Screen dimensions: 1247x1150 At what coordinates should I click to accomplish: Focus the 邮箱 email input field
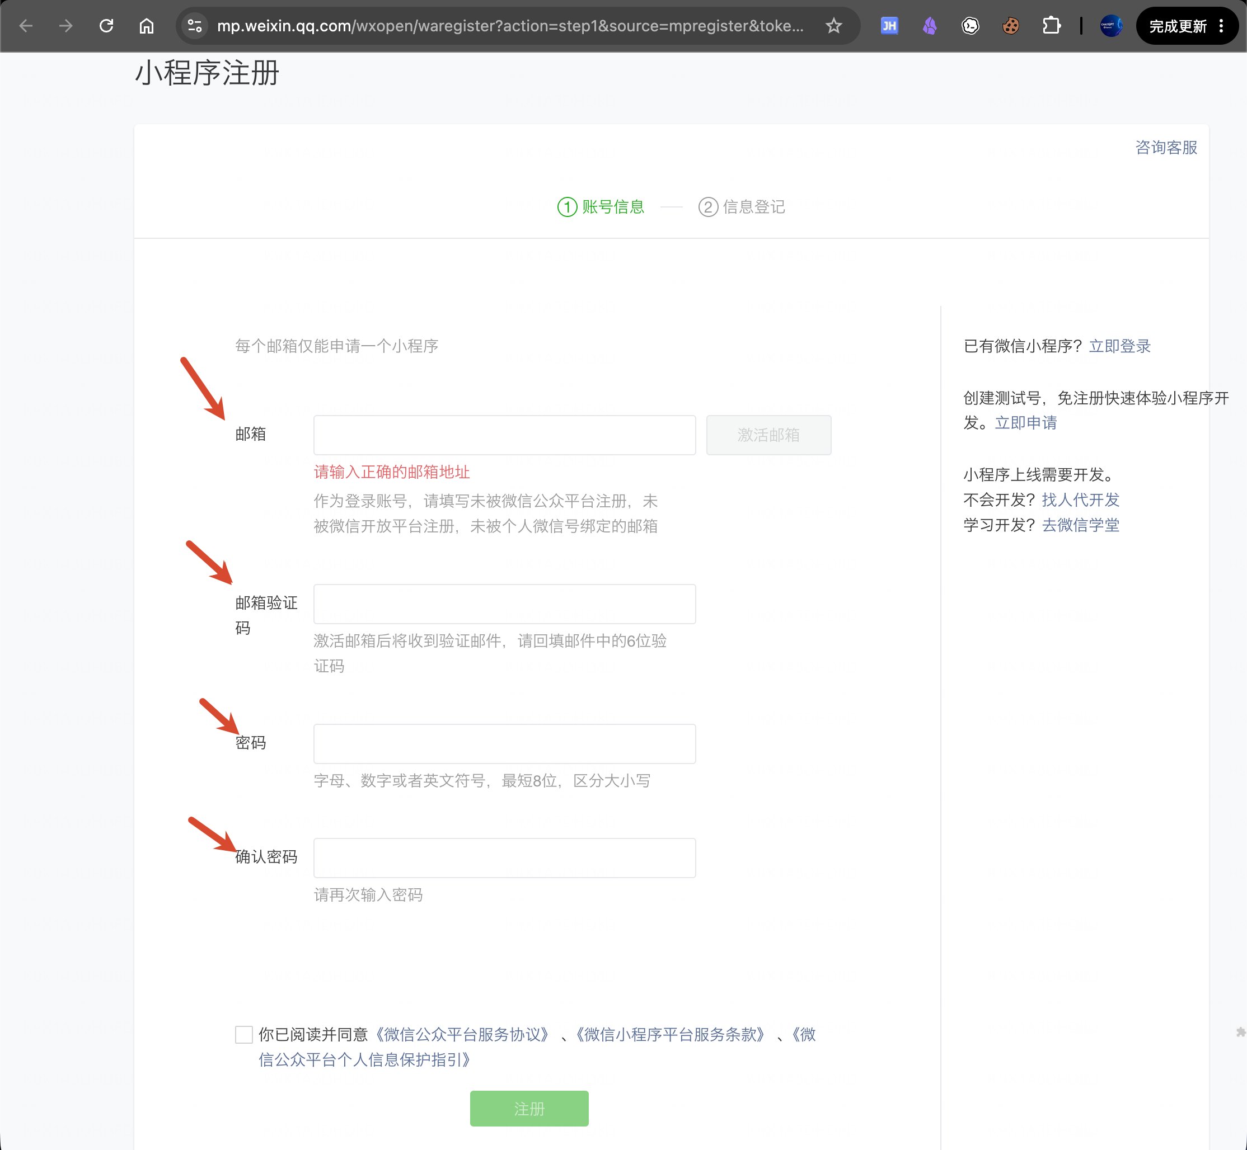tap(504, 435)
